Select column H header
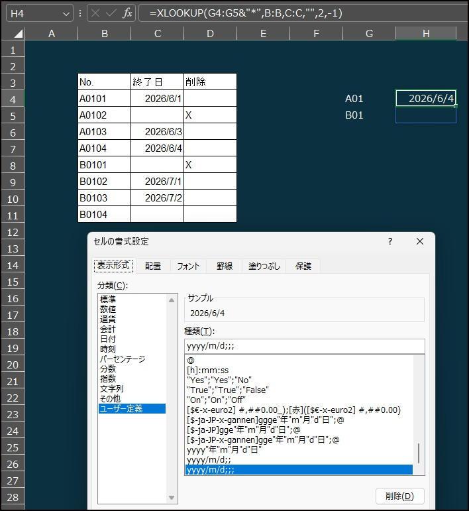This screenshot has width=469, height=511. [x=426, y=34]
